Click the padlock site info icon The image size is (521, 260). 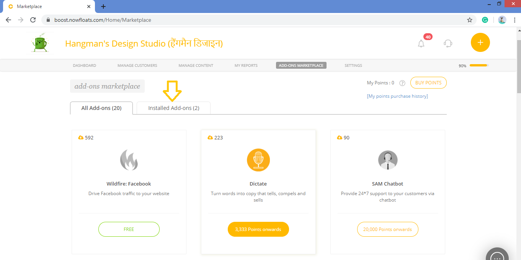point(49,20)
